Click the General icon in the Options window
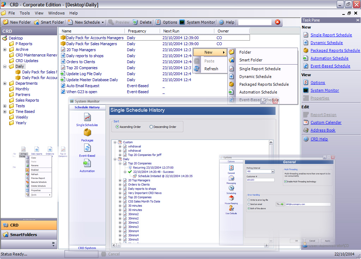Viewport: 361px width, 259px height. 231,168
